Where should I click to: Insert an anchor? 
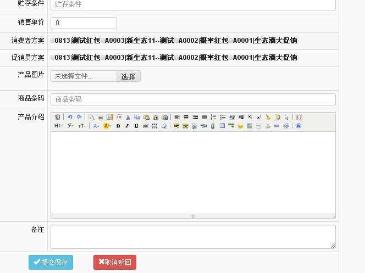[x=268, y=126]
